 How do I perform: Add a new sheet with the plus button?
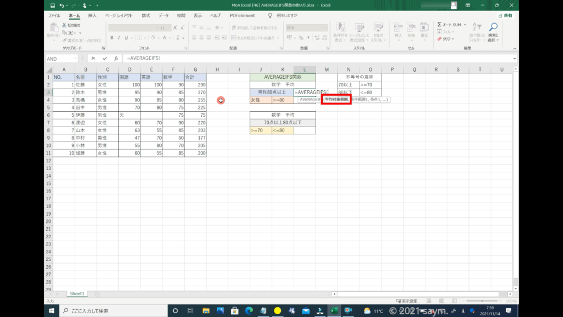tap(97, 294)
